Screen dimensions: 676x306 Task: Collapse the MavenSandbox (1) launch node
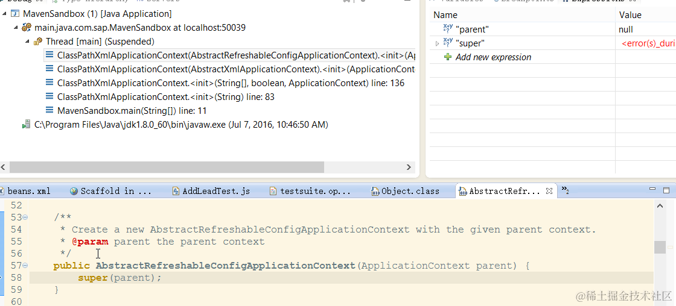coord(4,14)
